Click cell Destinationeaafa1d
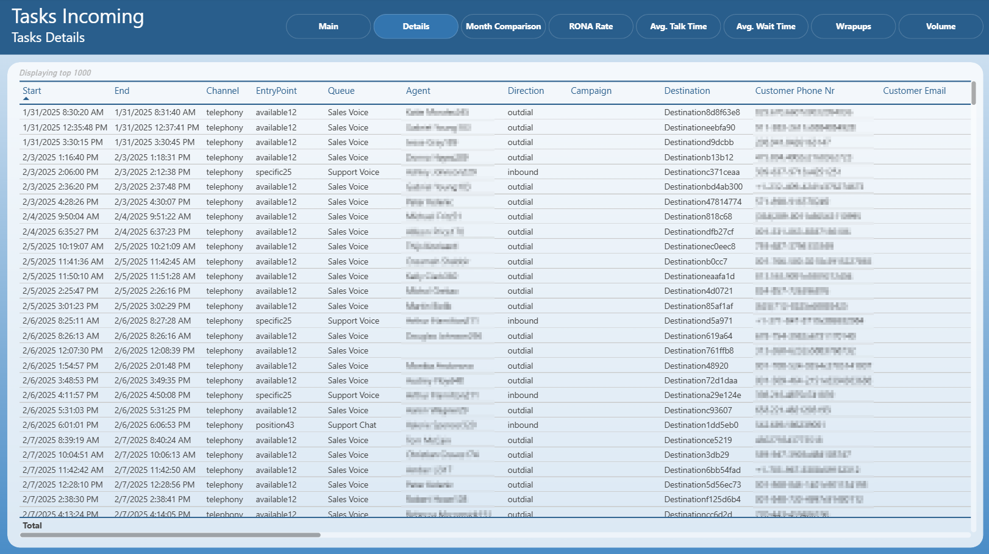 pos(699,277)
